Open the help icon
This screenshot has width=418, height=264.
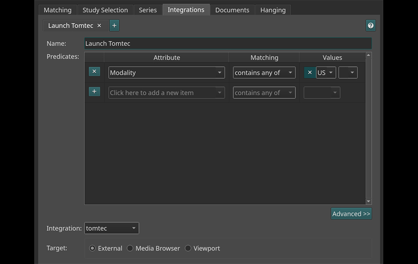(x=370, y=26)
